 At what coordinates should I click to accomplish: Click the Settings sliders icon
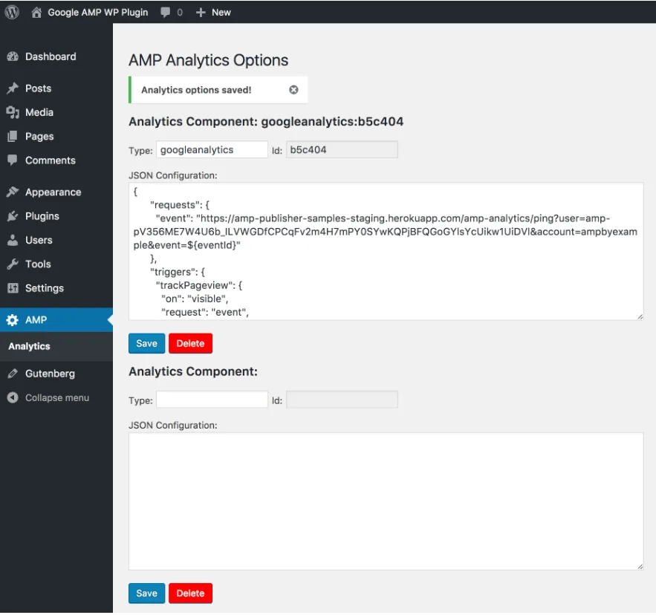click(x=13, y=288)
